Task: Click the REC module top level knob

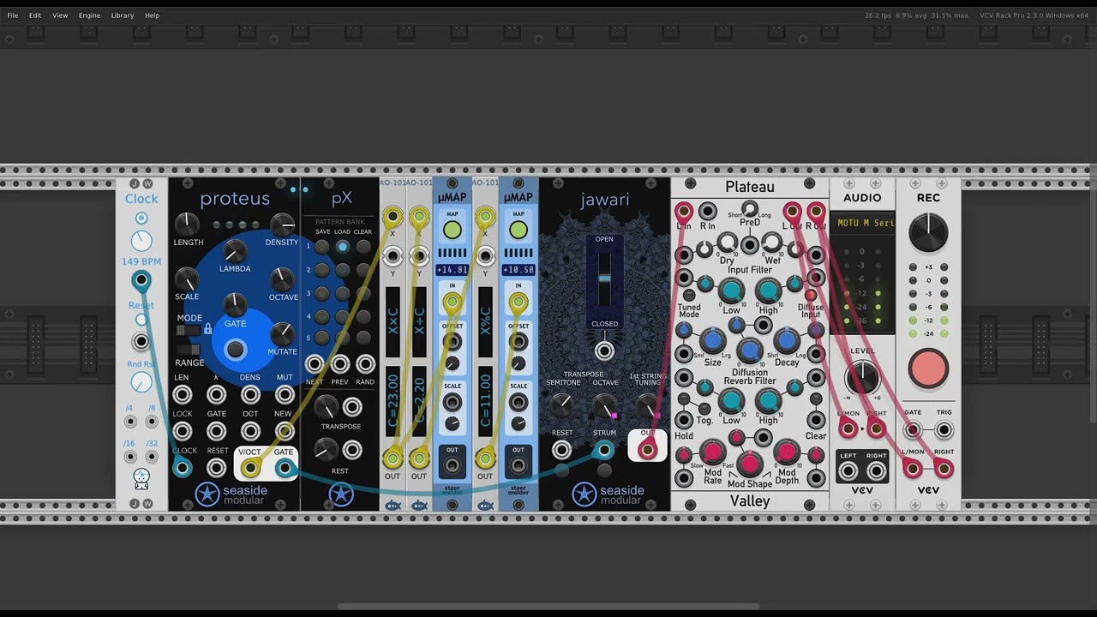Action: (928, 232)
